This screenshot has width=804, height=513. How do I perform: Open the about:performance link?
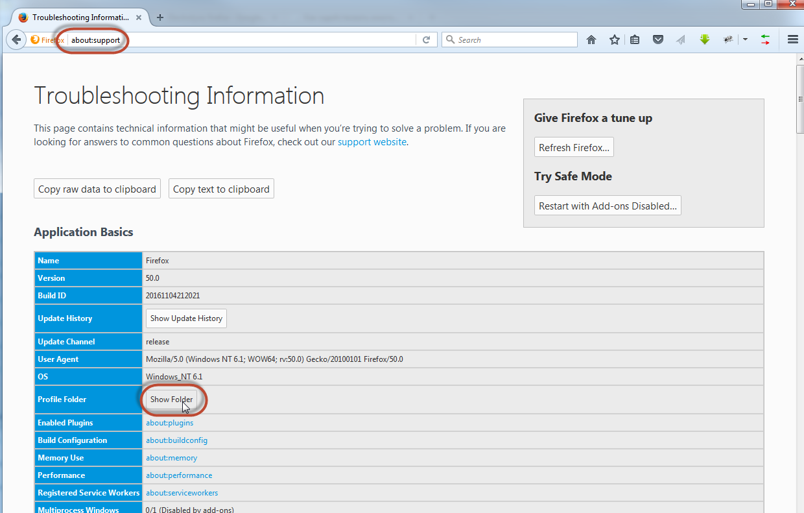click(x=179, y=475)
